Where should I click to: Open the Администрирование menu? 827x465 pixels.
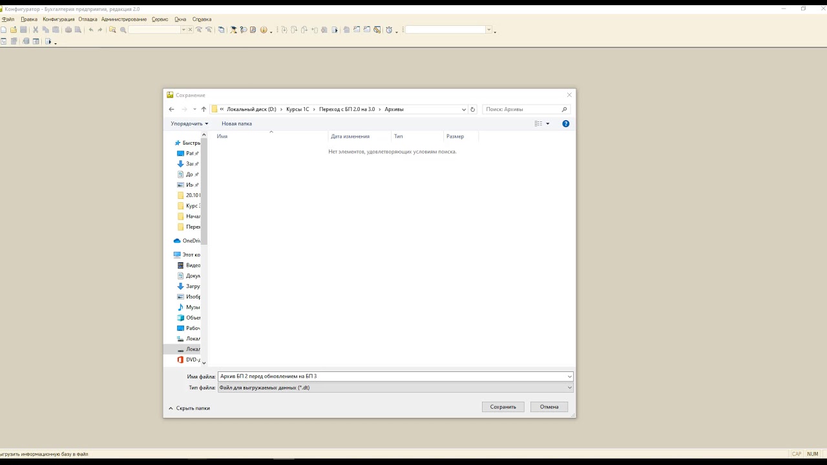(124, 19)
